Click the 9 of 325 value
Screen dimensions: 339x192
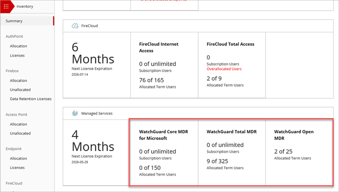tap(217, 161)
